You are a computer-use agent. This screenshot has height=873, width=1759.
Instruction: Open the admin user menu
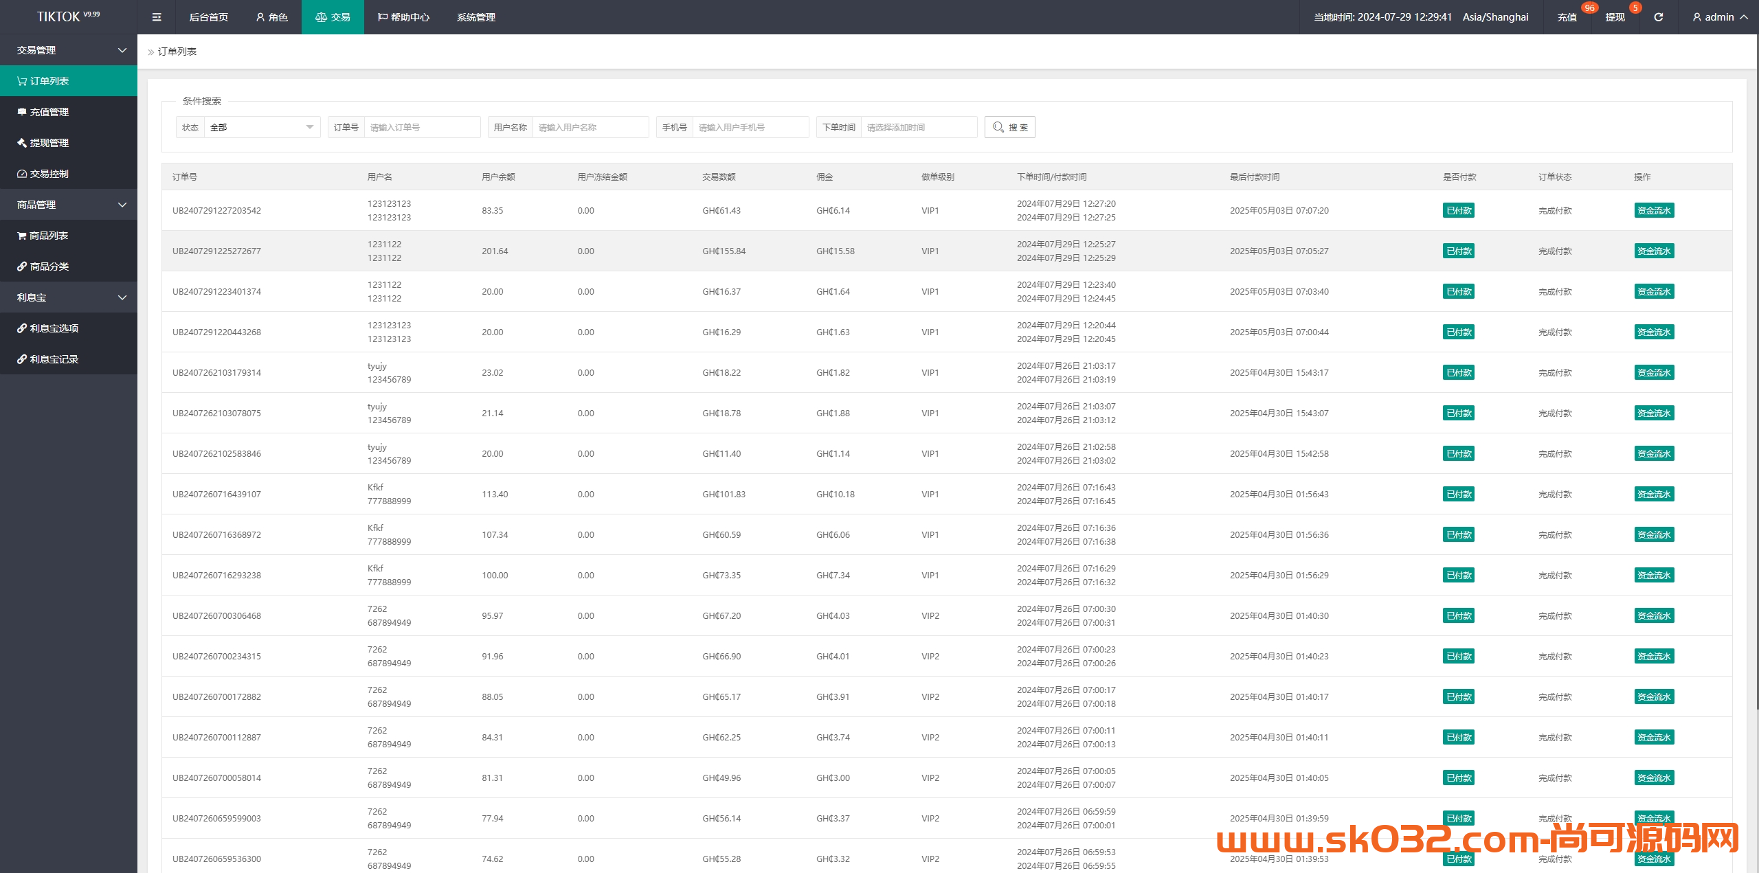click(x=1719, y=17)
